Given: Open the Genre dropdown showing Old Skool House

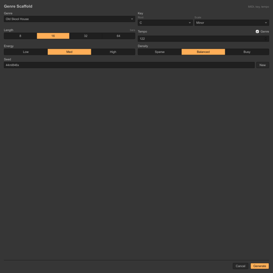Looking at the screenshot, I should tap(69, 19).
